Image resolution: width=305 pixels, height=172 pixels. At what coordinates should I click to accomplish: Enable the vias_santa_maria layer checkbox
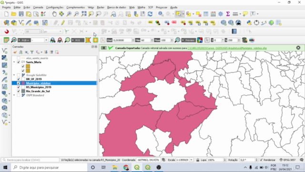click(x=19, y=58)
